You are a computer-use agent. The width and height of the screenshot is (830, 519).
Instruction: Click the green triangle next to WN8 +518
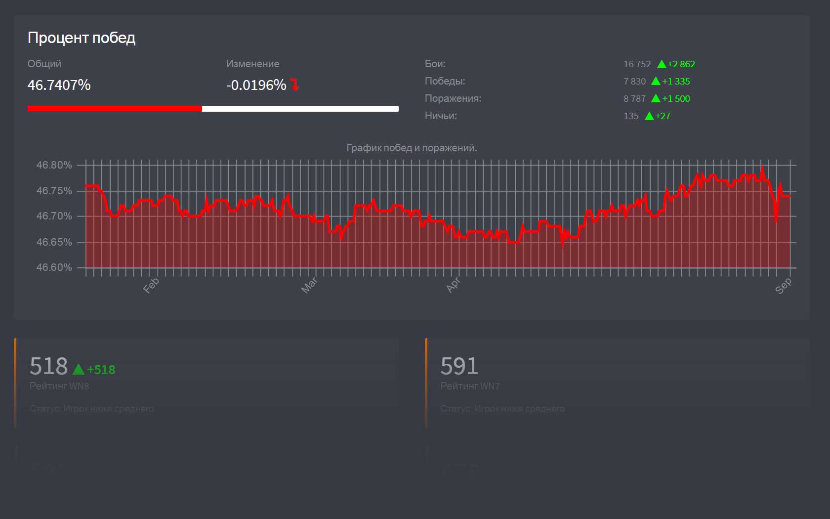coord(79,369)
